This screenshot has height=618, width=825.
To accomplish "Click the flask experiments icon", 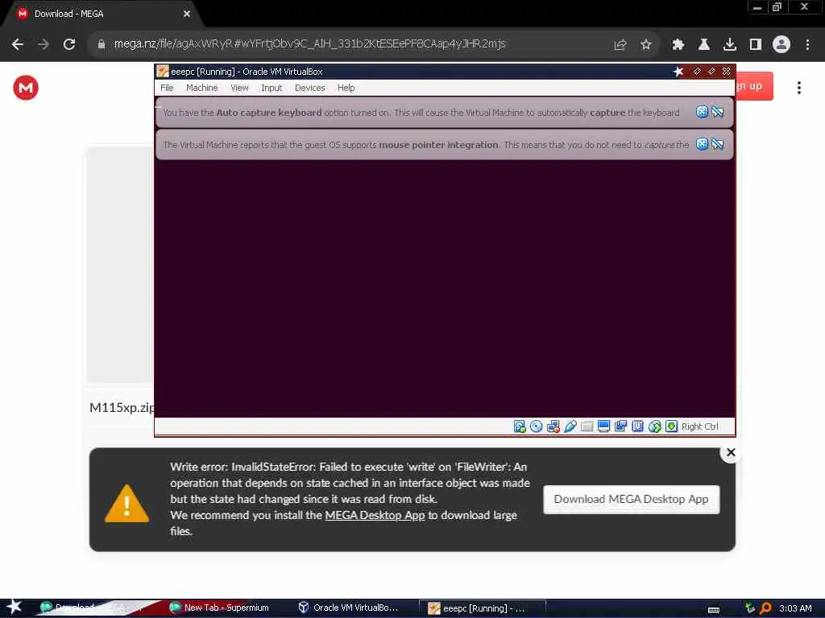I will [703, 45].
